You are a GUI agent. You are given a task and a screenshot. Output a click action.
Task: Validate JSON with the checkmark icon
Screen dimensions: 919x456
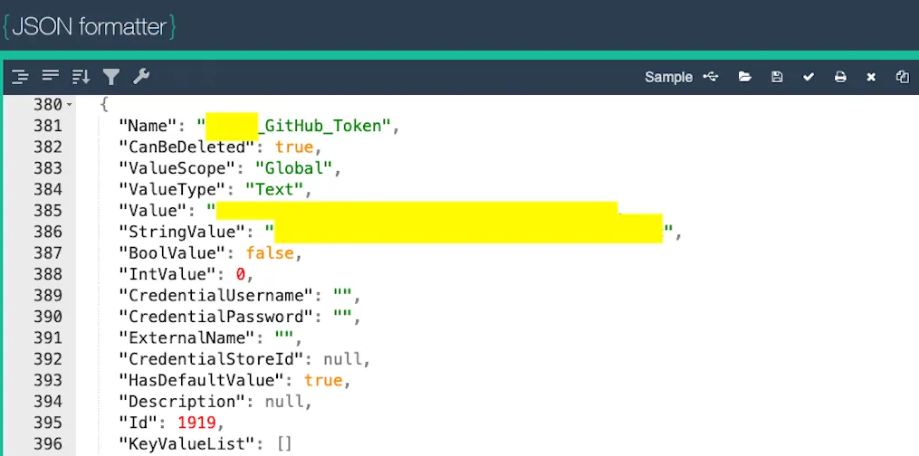point(809,77)
